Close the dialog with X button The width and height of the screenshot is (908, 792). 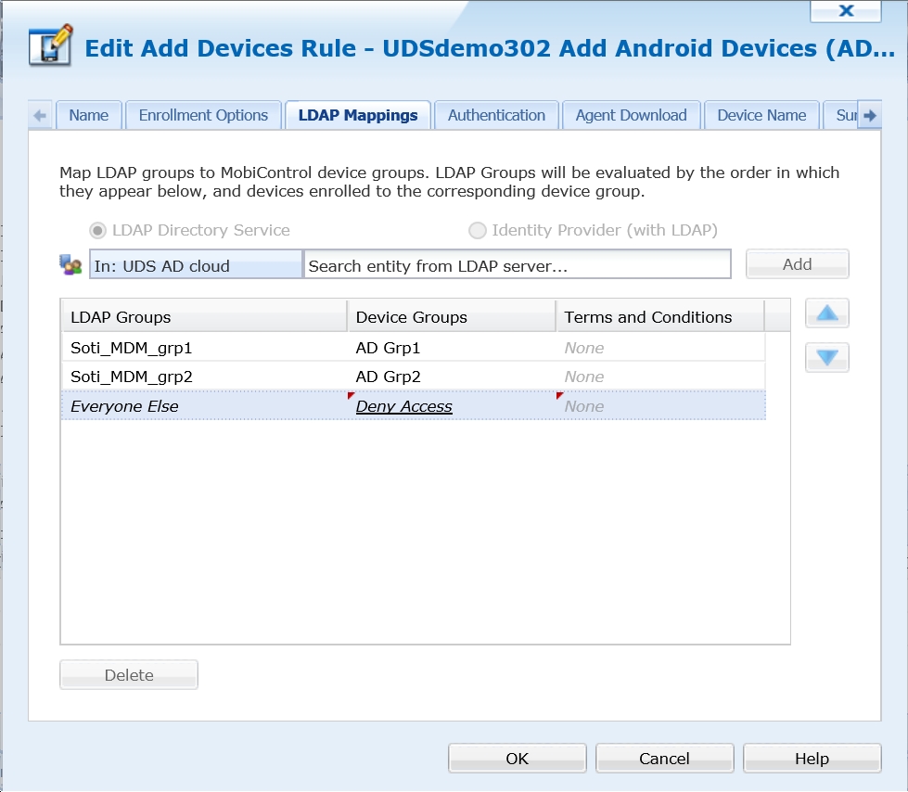[845, 10]
